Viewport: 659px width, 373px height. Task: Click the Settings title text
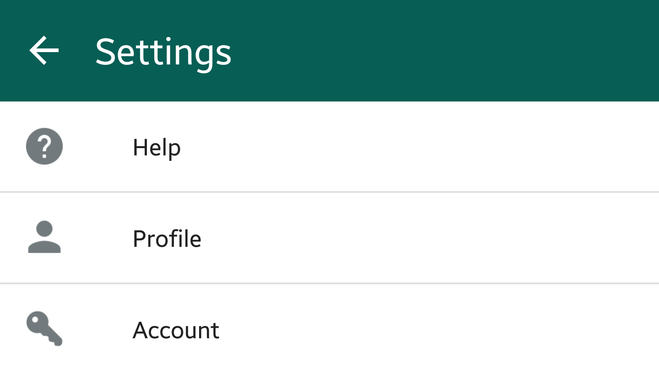point(163,51)
